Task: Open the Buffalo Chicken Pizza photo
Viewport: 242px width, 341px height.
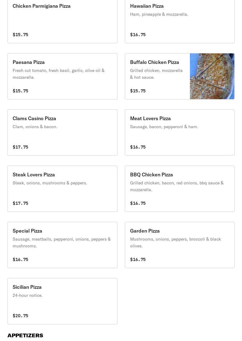Action: click(212, 76)
